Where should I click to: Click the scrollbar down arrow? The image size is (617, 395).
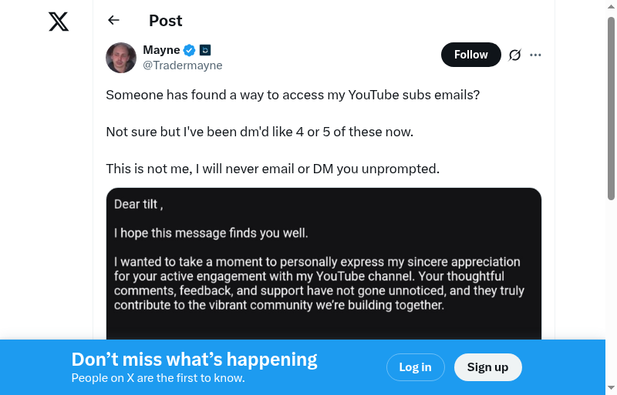pyautogui.click(x=611, y=387)
